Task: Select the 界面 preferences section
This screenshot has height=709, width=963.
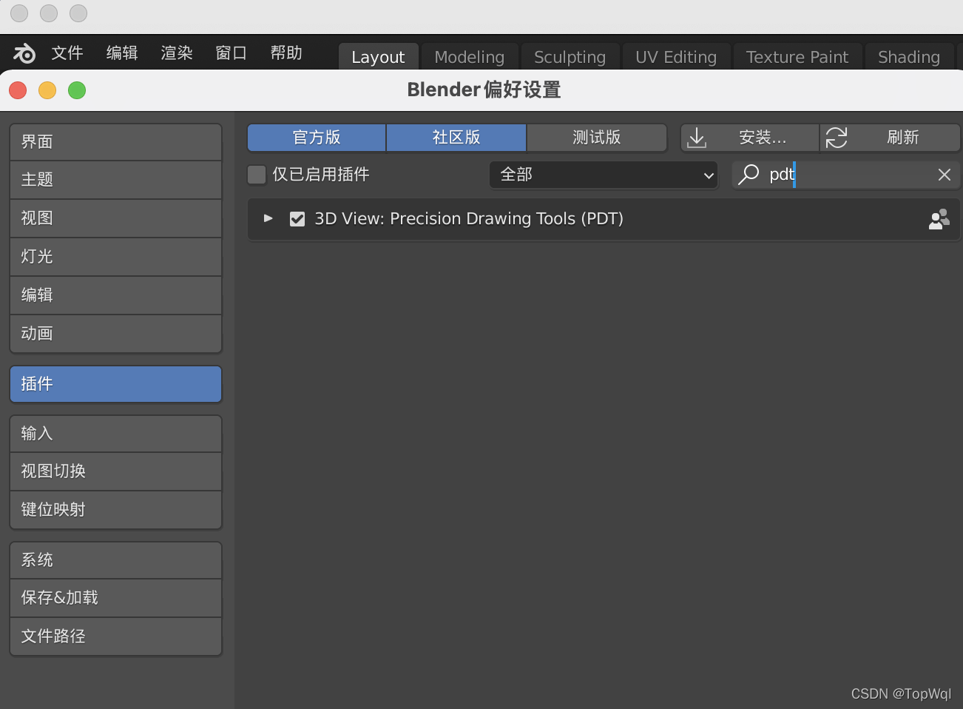Action: coord(115,142)
